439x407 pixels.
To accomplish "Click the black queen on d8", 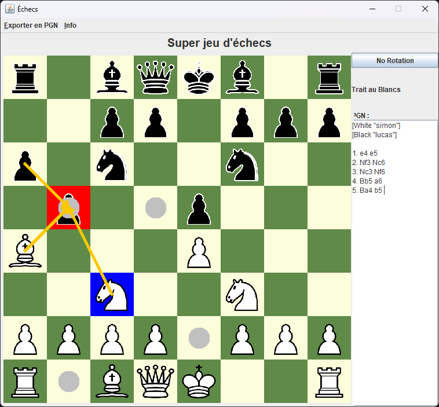I will 155,78.
